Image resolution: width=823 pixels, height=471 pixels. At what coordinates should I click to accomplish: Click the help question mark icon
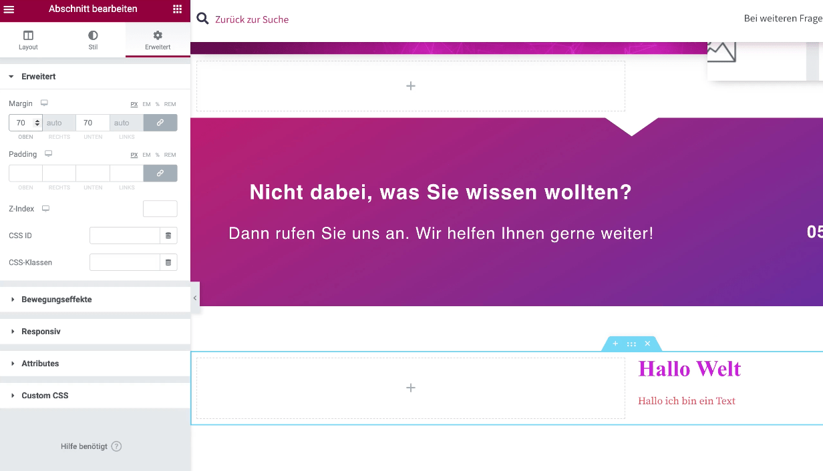(116, 446)
